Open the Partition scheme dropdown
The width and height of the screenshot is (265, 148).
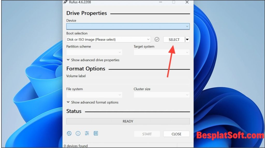pyautogui.click(x=94, y=52)
